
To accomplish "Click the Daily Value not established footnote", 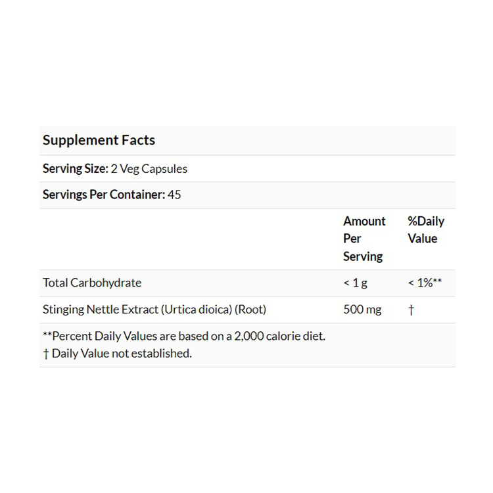I will (122, 353).
